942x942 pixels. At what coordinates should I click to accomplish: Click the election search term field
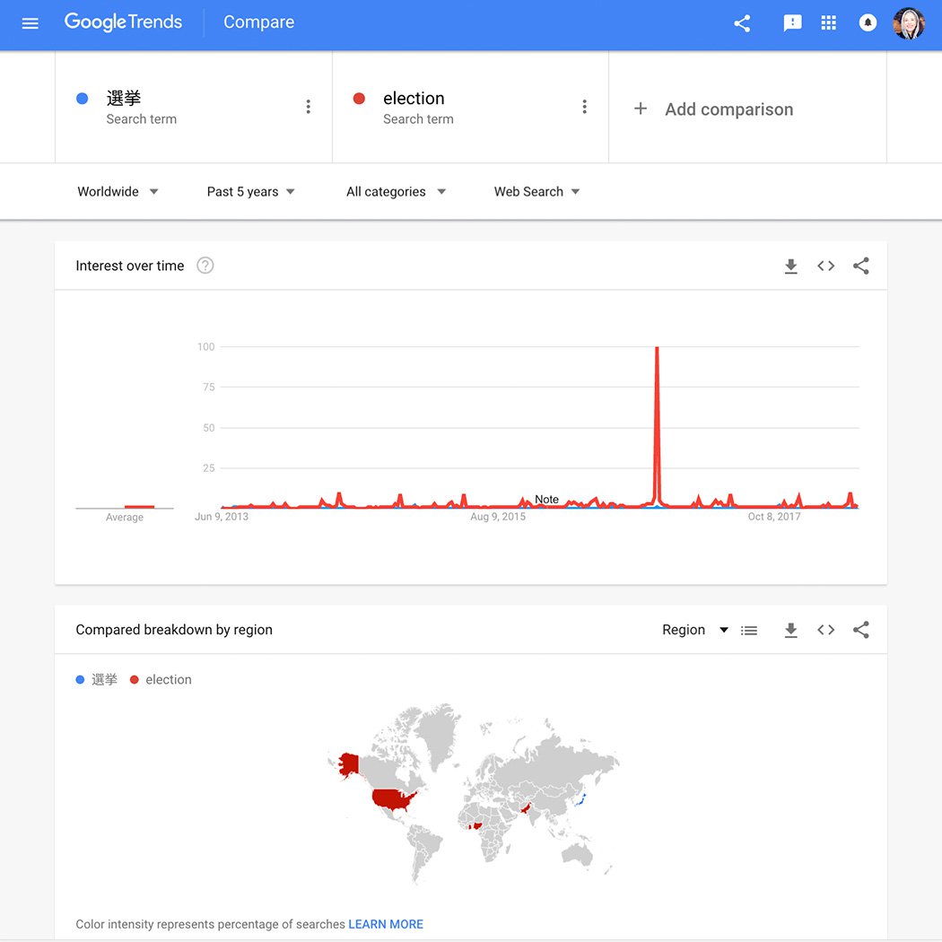pos(470,107)
